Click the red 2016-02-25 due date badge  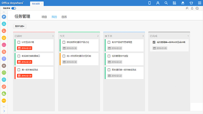click(x=25, y=62)
